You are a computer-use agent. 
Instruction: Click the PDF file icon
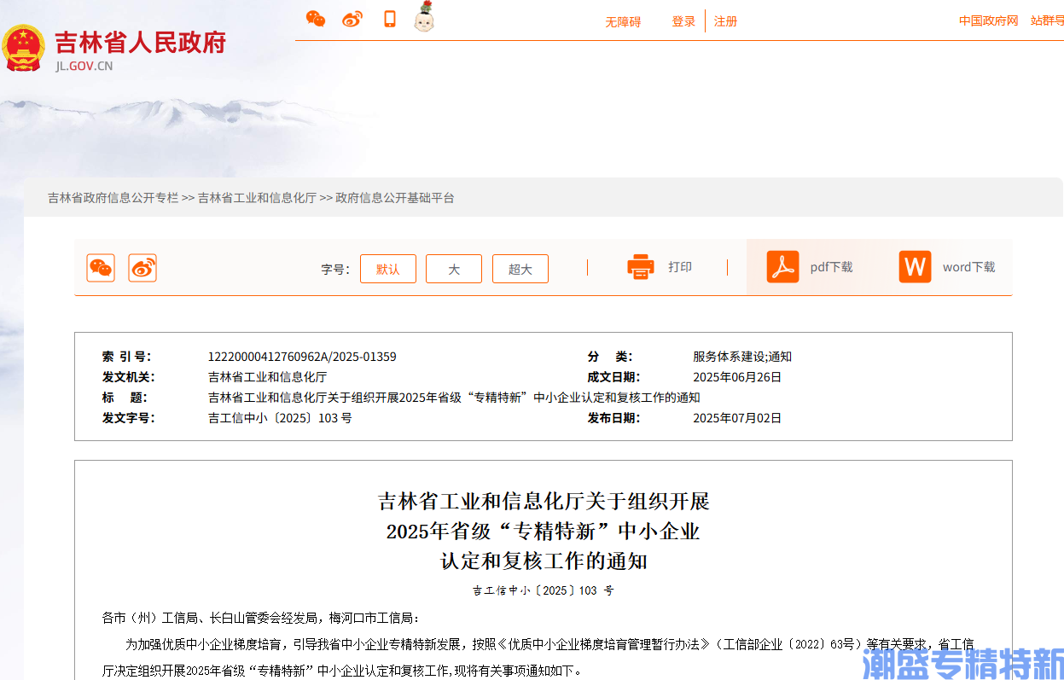pyautogui.click(x=782, y=267)
